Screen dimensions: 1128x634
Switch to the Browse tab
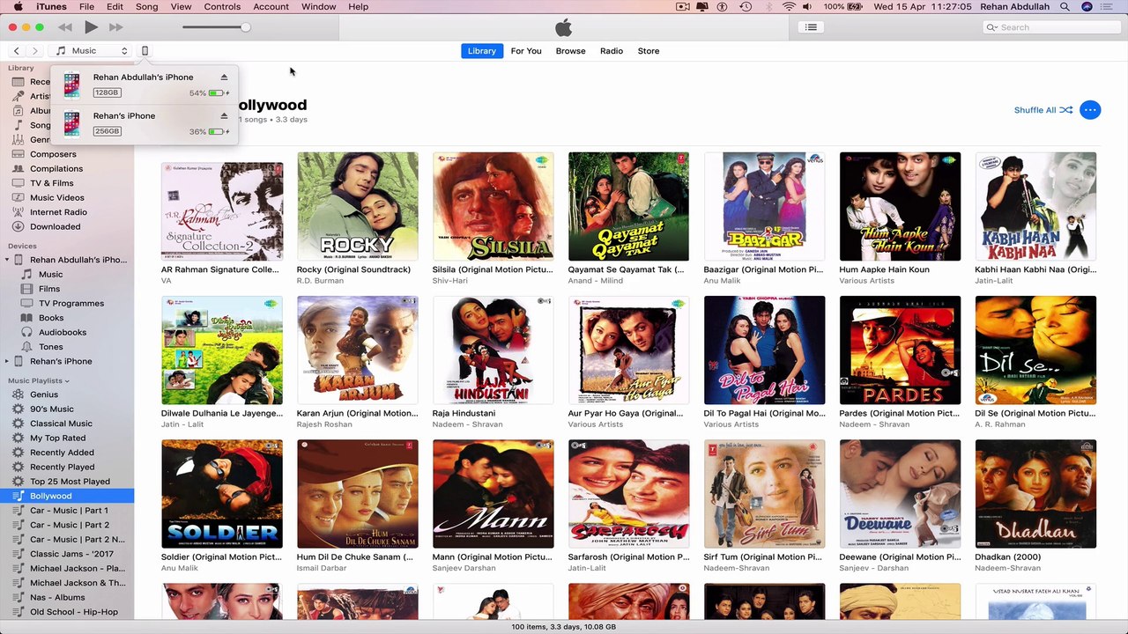click(x=570, y=51)
